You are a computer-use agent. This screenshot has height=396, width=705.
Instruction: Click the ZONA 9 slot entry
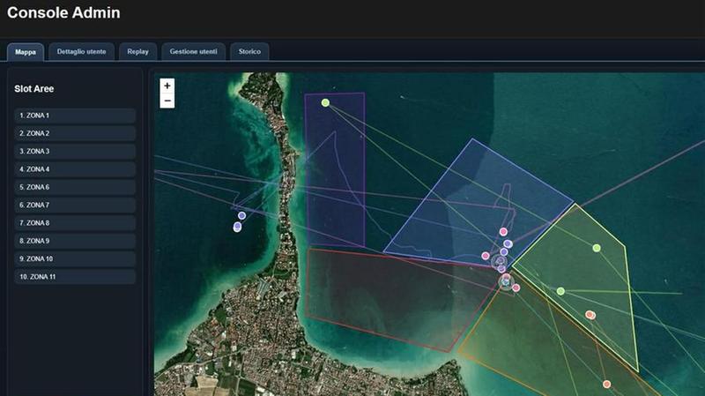coord(75,241)
